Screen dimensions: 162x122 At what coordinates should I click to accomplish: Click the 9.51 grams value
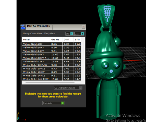tap(54, 76)
